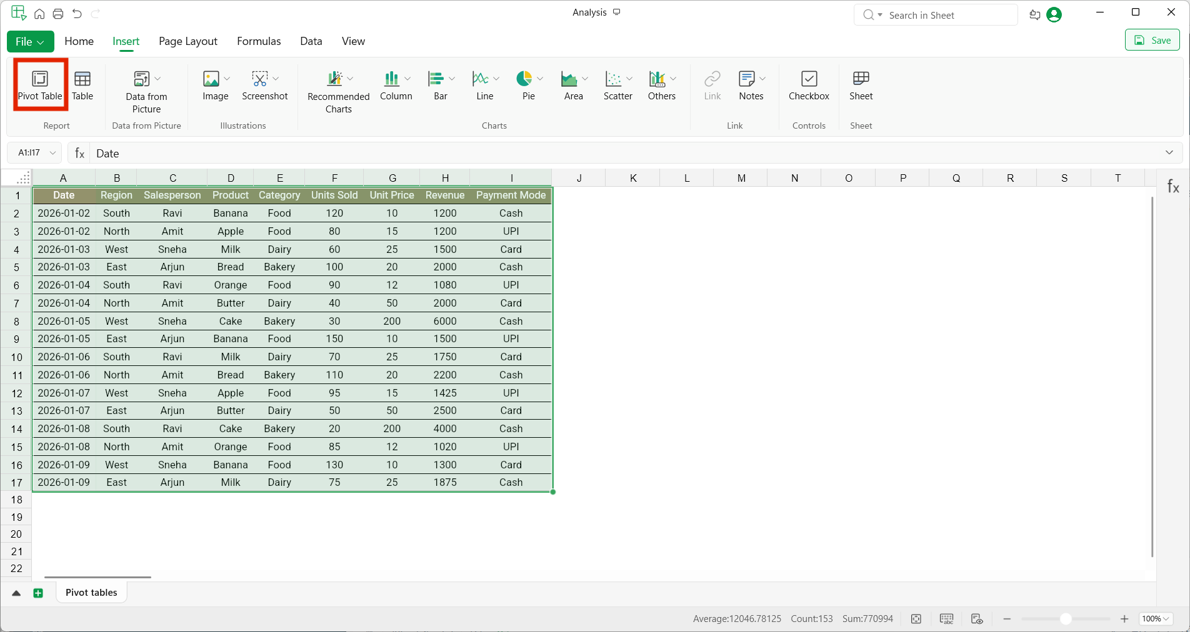
Task: Click Recommended Charts icon
Action: pyautogui.click(x=335, y=79)
